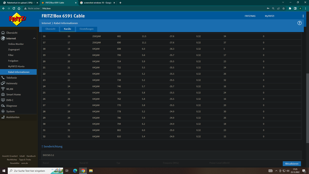Click the Smart Home icon
Viewport: 309px width, 174px height.
3,94
